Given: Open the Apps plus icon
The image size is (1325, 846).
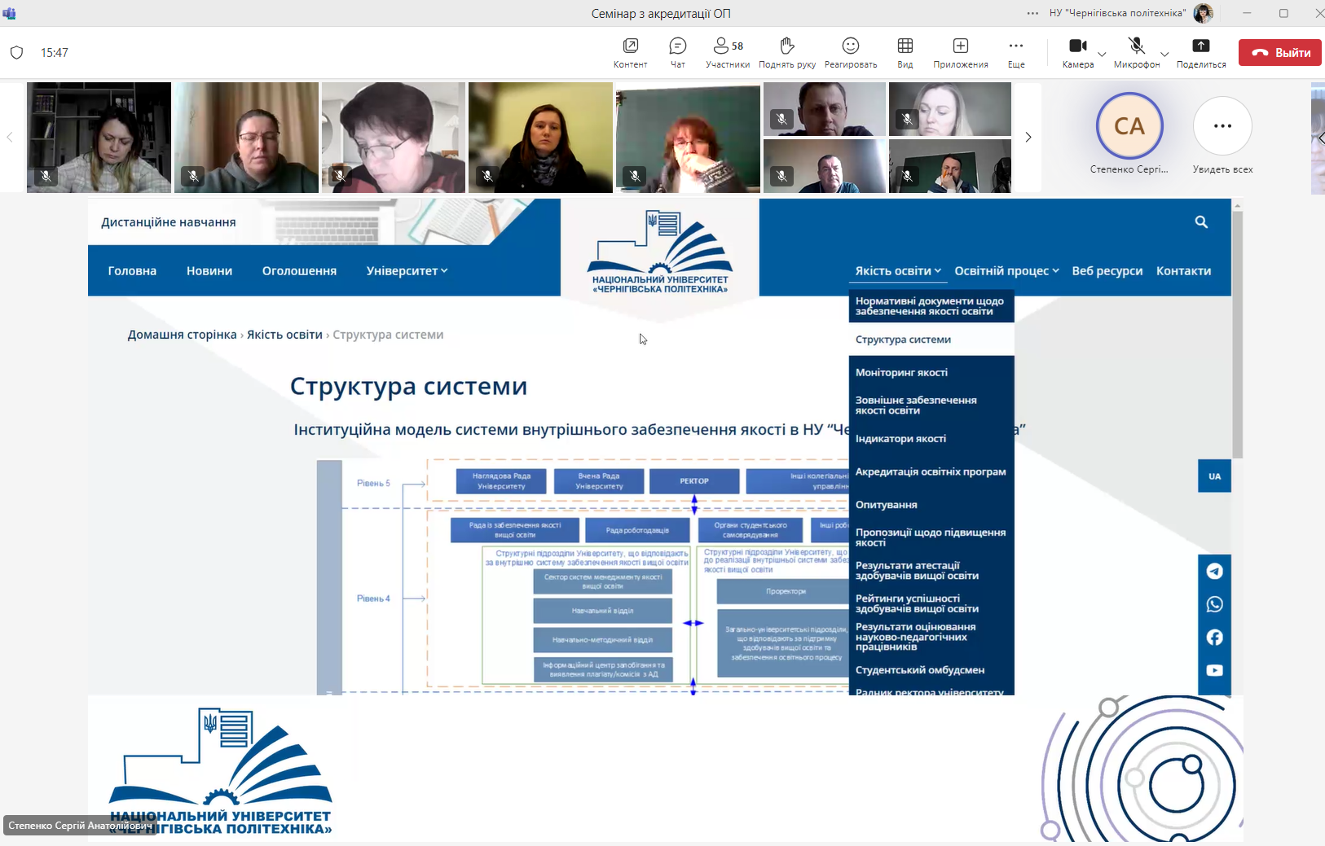Looking at the screenshot, I should point(960,46).
